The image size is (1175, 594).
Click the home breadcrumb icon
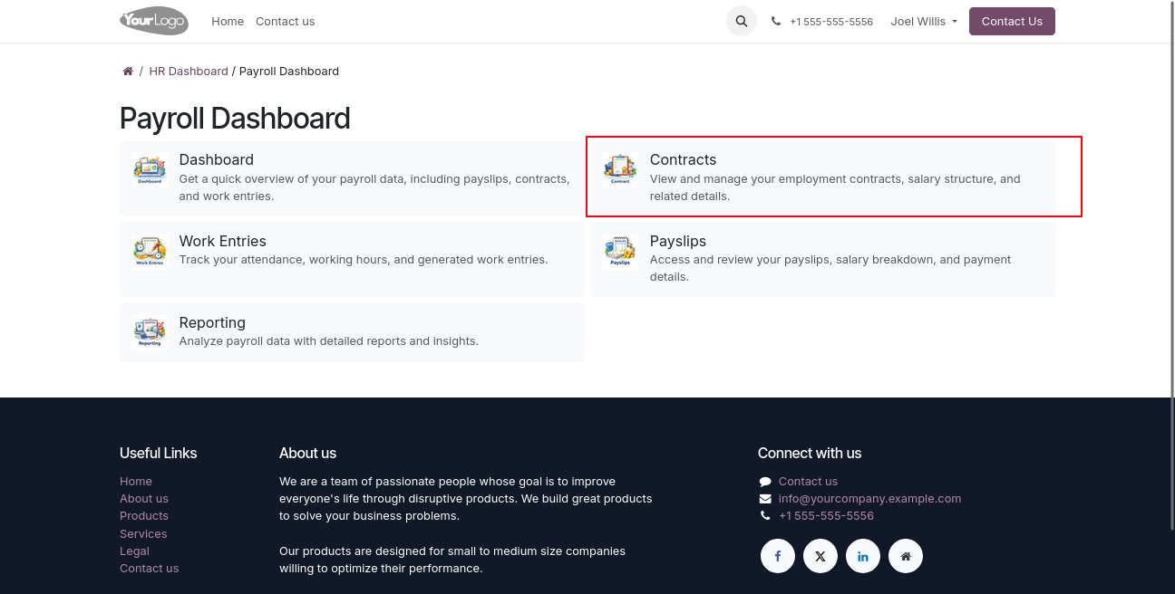point(128,72)
